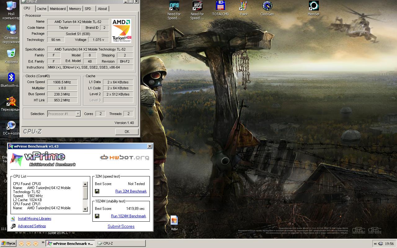Click the Voltage value 1.075 v
The height and width of the screenshot is (248, 397).
[x=98, y=40]
